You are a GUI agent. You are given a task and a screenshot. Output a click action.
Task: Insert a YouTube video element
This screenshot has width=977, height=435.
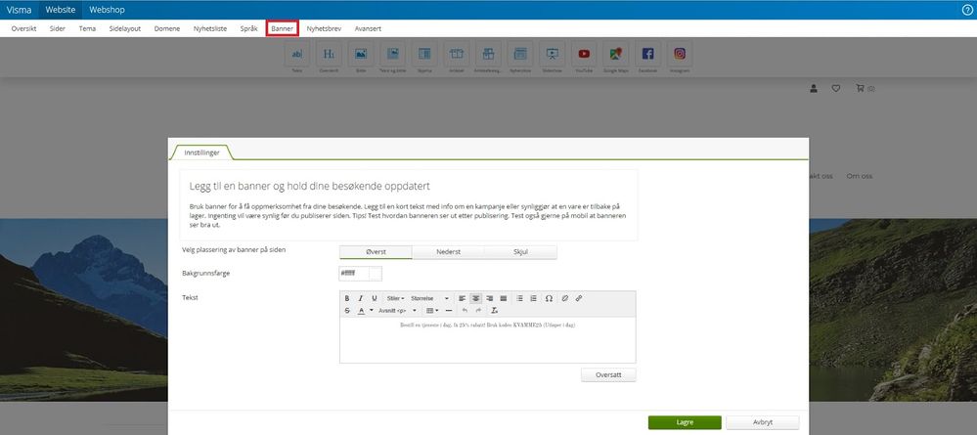click(584, 54)
